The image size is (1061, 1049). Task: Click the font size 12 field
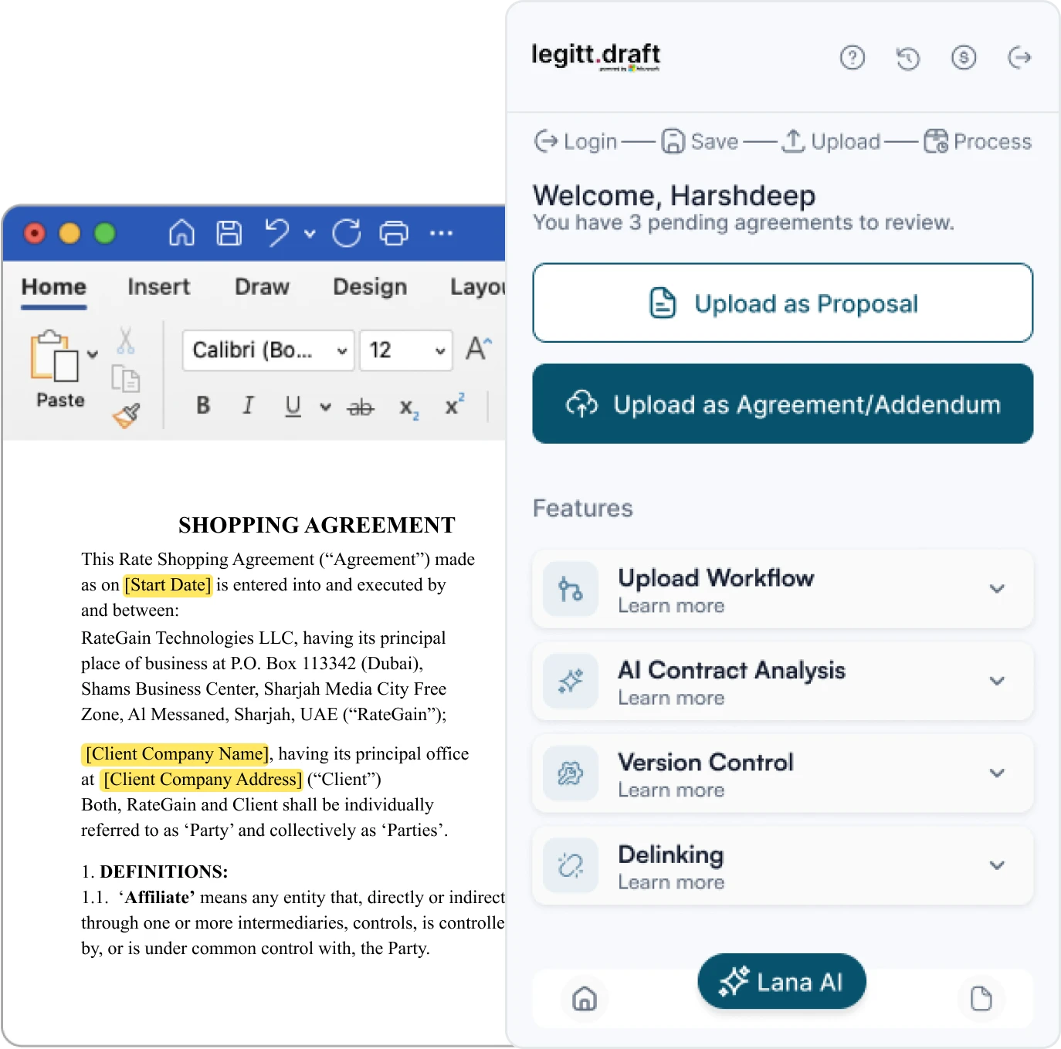pyautogui.click(x=394, y=350)
